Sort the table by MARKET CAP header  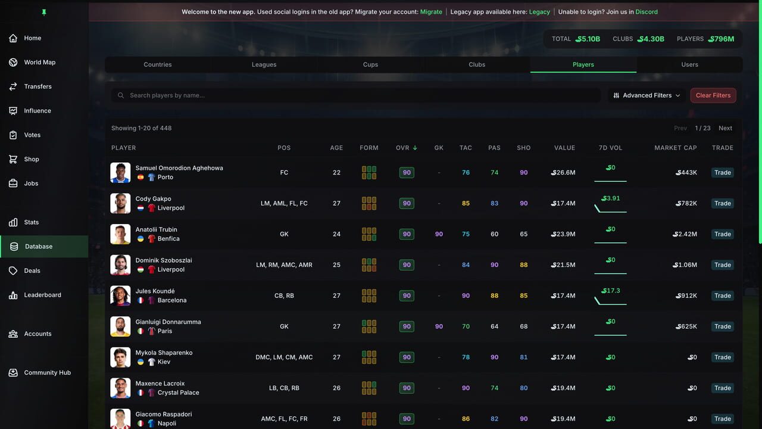676,148
